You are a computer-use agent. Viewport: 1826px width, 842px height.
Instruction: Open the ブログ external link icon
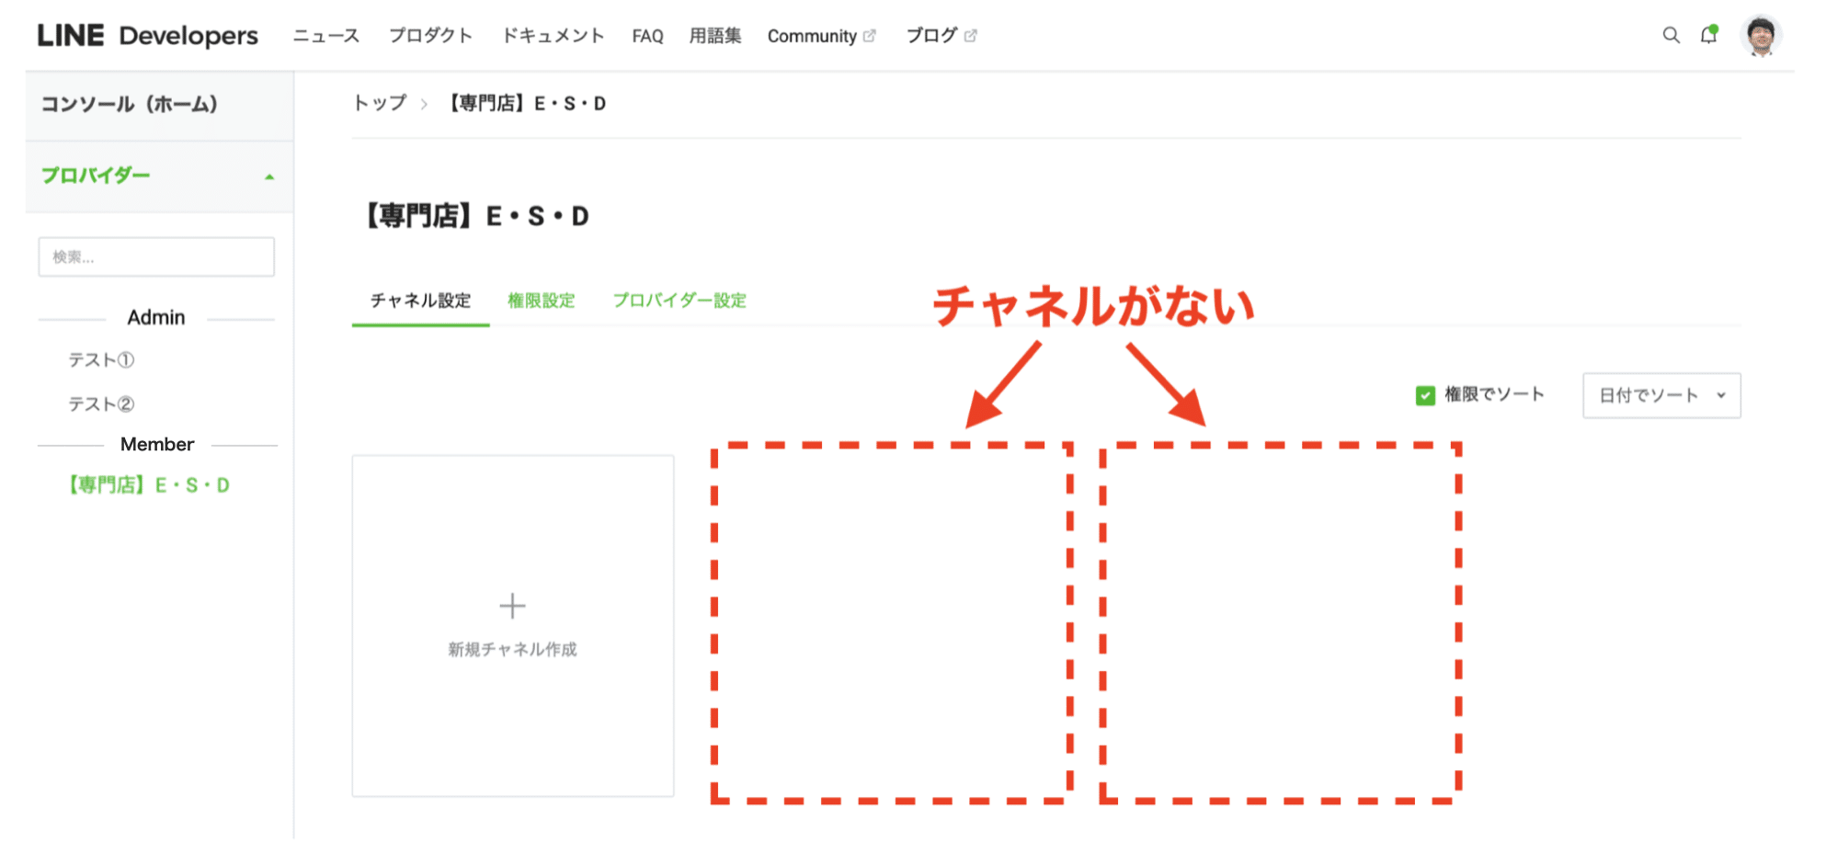pos(971,34)
